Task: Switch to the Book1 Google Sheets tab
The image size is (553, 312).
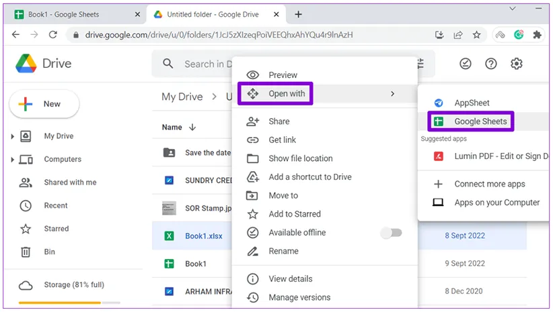Action: [x=74, y=14]
